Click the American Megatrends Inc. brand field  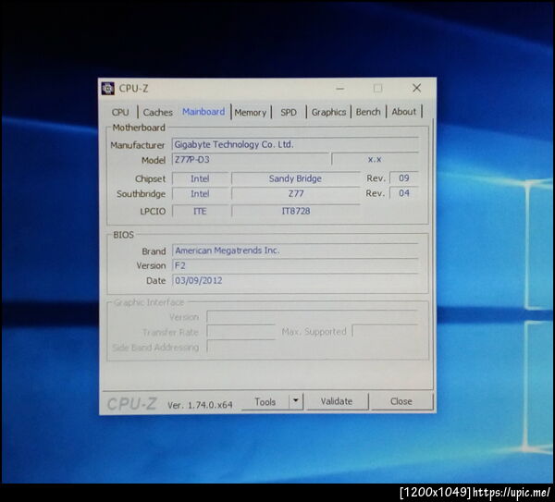coord(295,251)
